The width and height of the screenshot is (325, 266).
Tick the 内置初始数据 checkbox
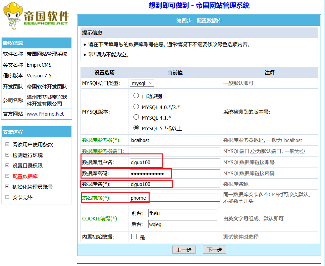point(134,237)
